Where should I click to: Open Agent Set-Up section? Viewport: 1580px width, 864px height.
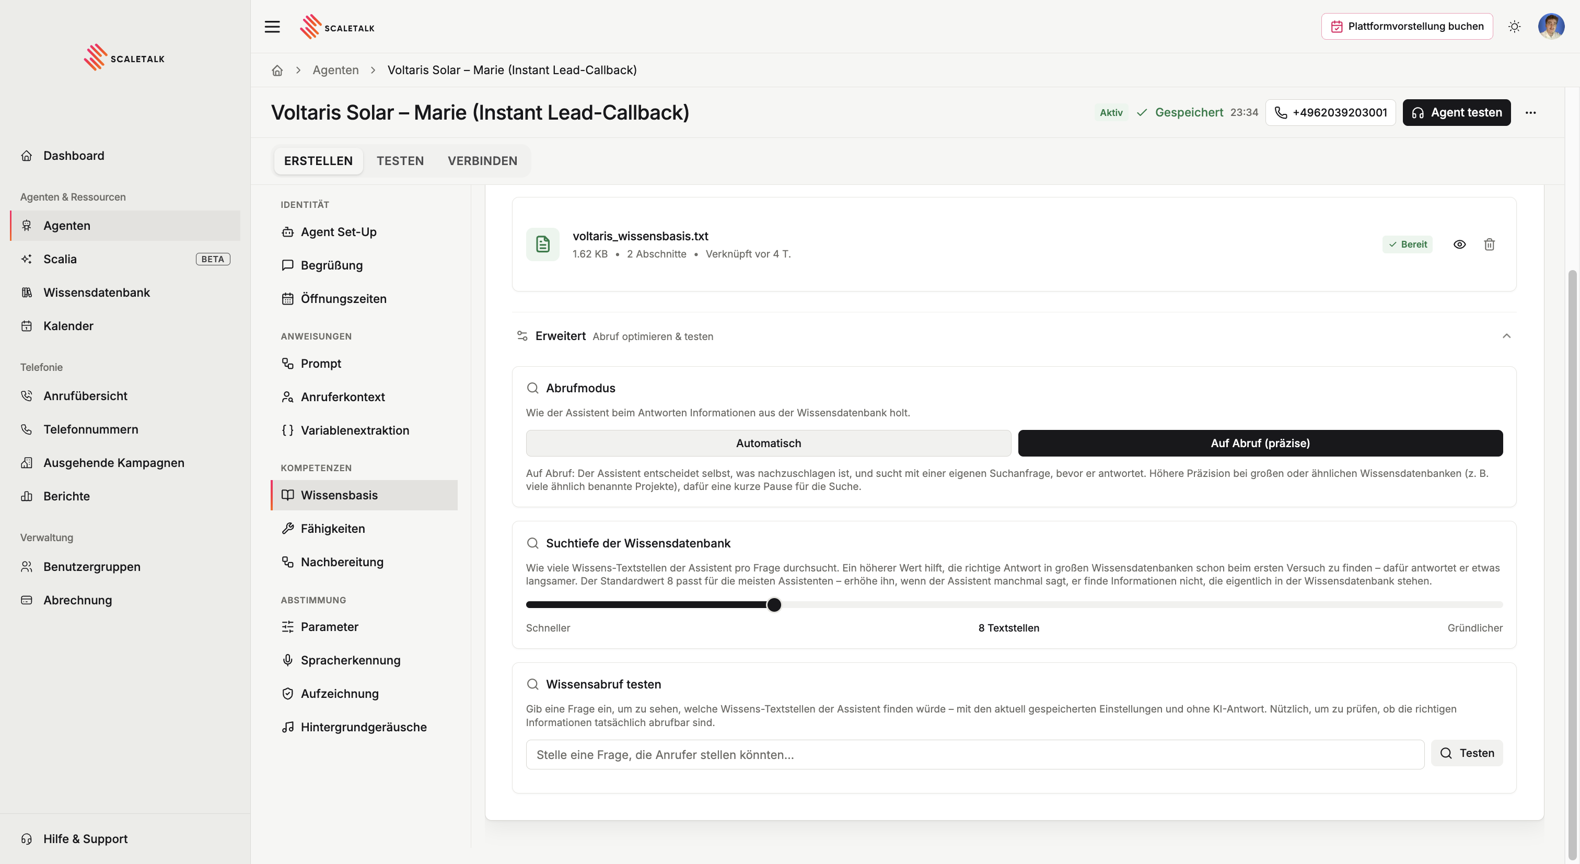point(364,232)
